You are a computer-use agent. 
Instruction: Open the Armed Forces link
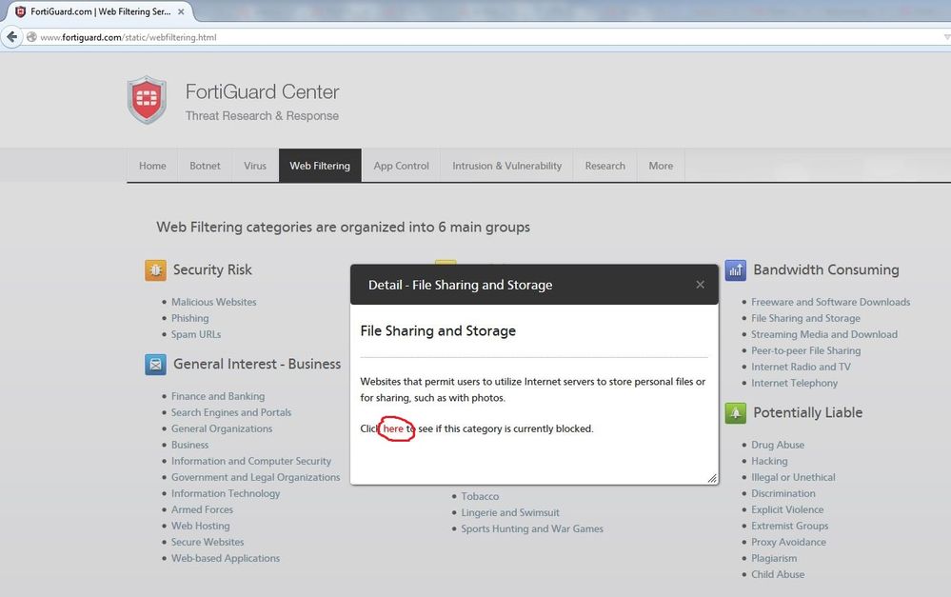[x=202, y=509]
